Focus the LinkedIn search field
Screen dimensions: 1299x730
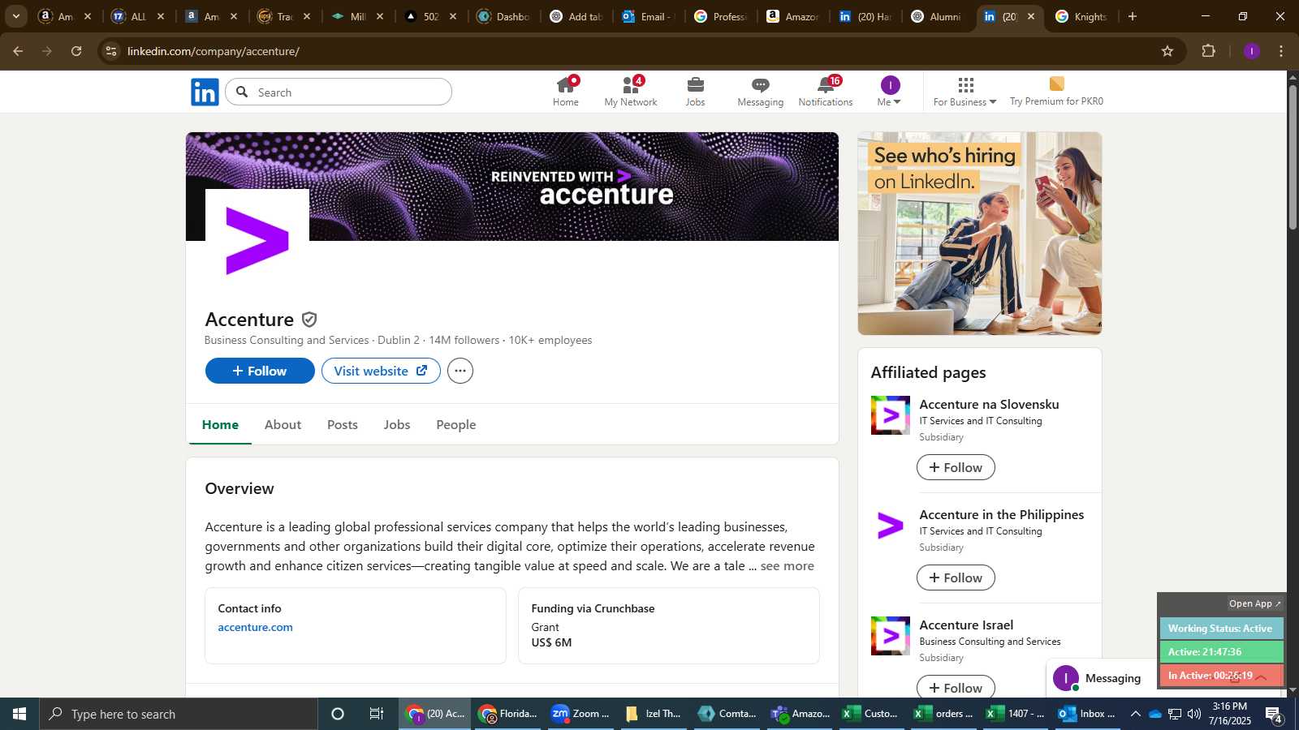click(339, 92)
